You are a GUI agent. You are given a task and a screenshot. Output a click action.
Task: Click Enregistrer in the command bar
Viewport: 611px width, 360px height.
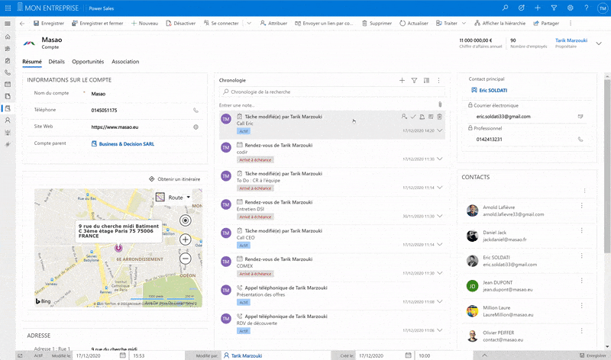click(49, 24)
